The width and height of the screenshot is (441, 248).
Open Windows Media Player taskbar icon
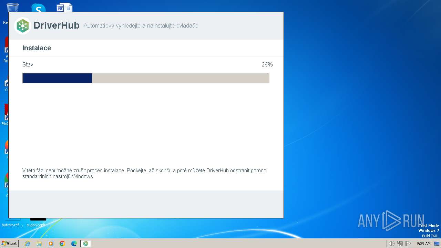(51, 244)
